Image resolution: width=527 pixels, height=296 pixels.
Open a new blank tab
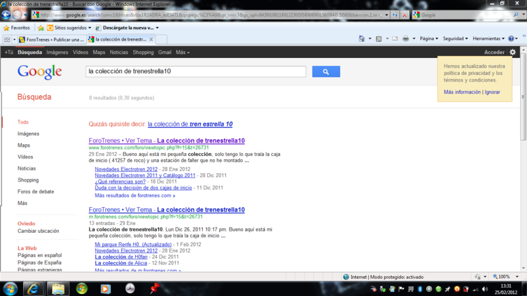[161, 39]
